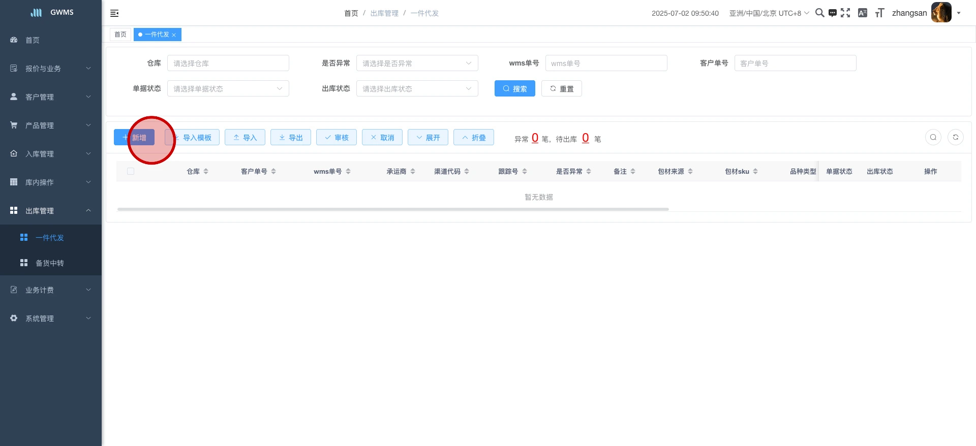Click the 导入模板 button
The width and height of the screenshot is (976, 446).
click(192, 138)
